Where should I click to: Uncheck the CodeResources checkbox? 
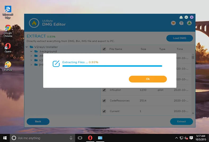click(x=104, y=100)
